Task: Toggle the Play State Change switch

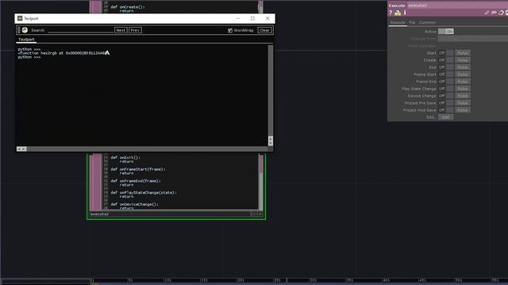Action: tap(446, 89)
